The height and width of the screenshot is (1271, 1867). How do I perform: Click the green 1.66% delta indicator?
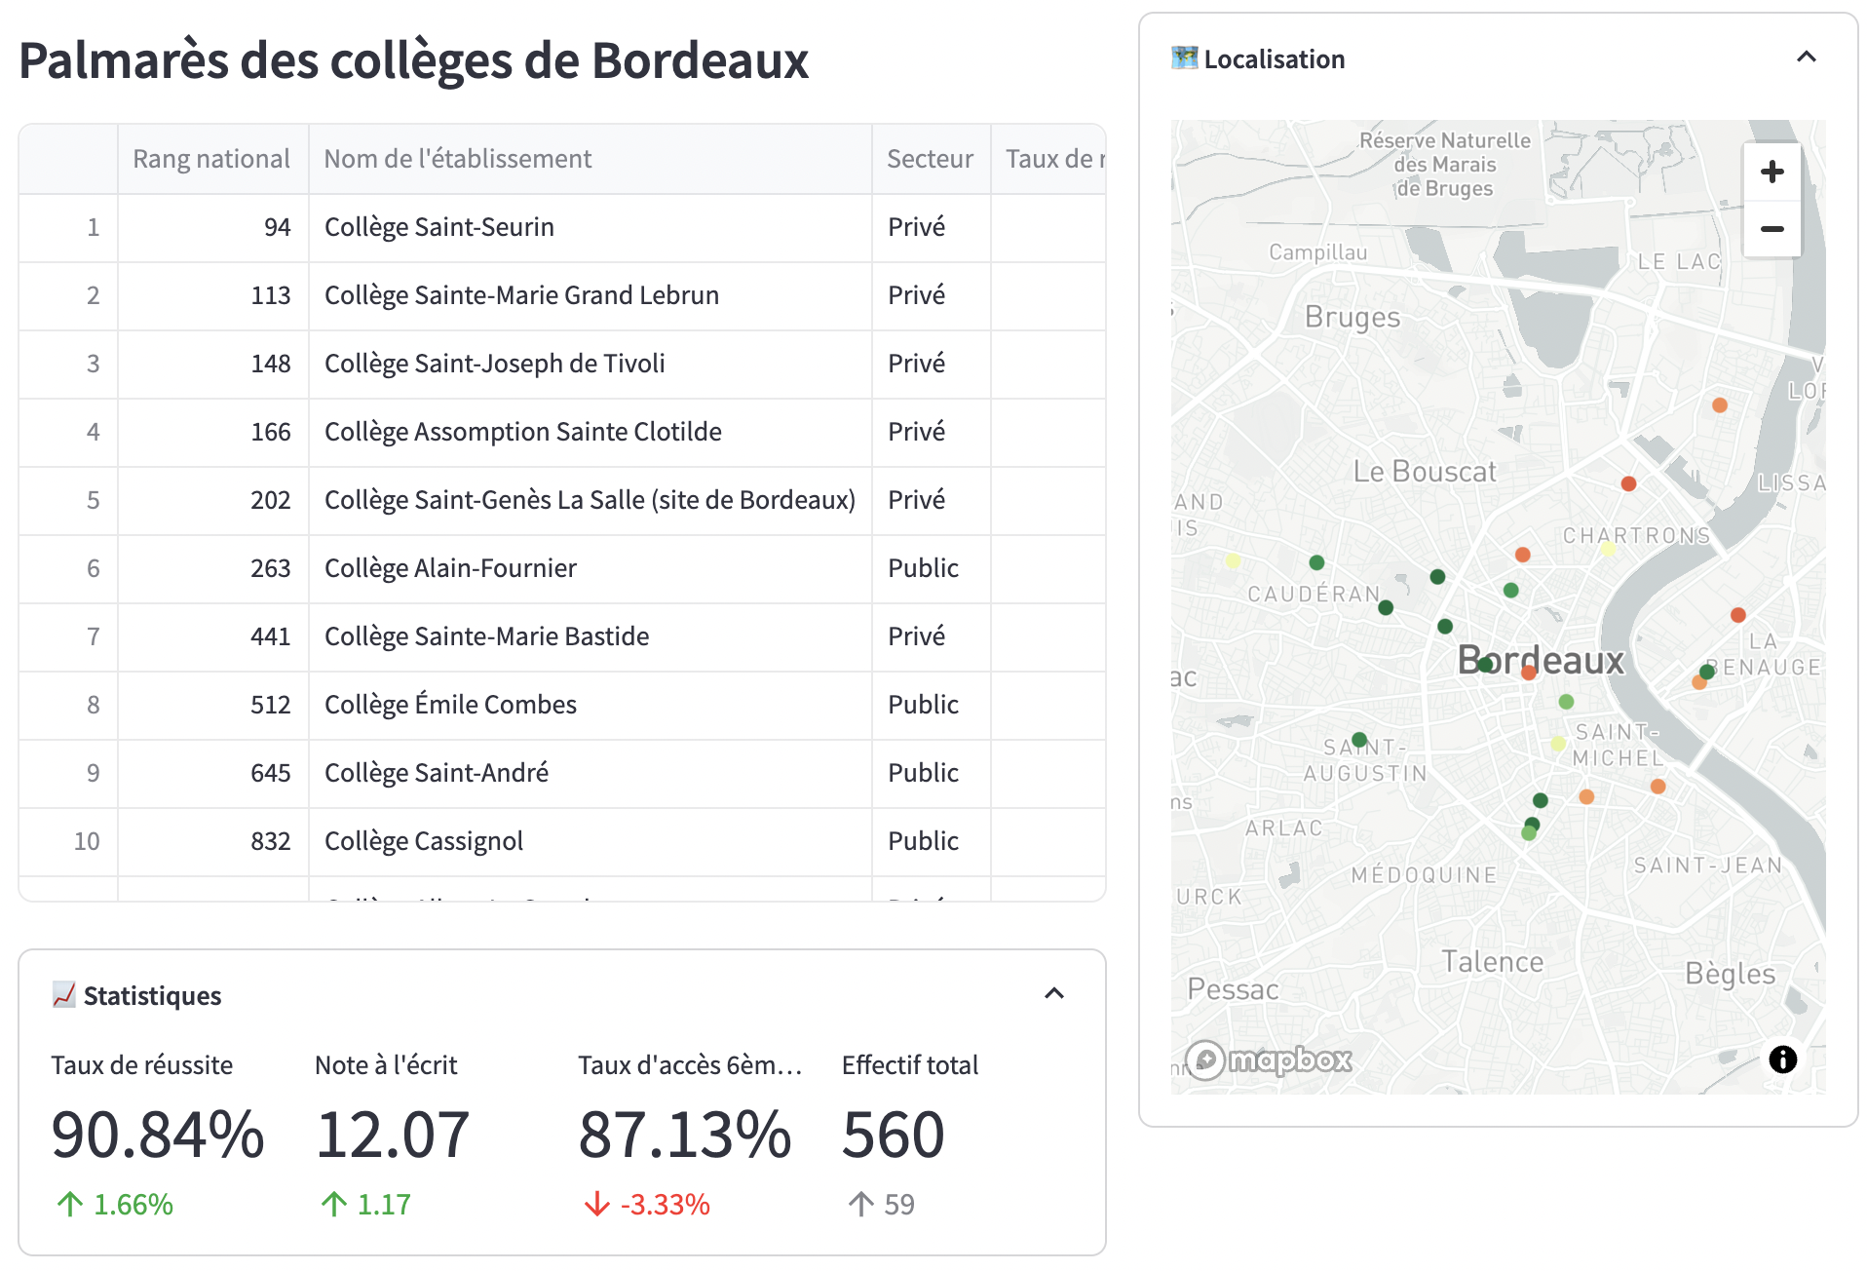click(115, 1205)
